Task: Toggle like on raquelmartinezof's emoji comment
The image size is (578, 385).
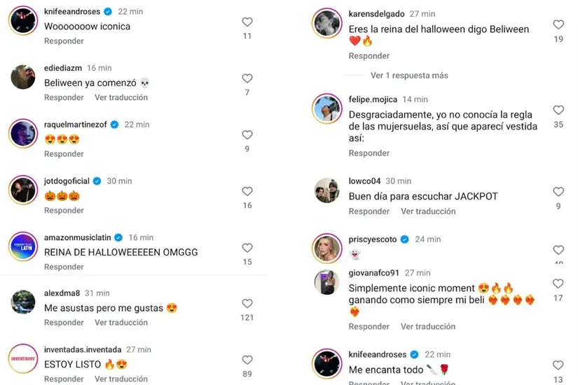Action: [x=247, y=134]
